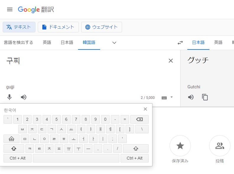
Task: Tap the equals sign key
Action: [x=125, y=119]
